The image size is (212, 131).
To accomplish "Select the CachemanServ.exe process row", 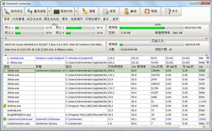I will pos(104,123).
